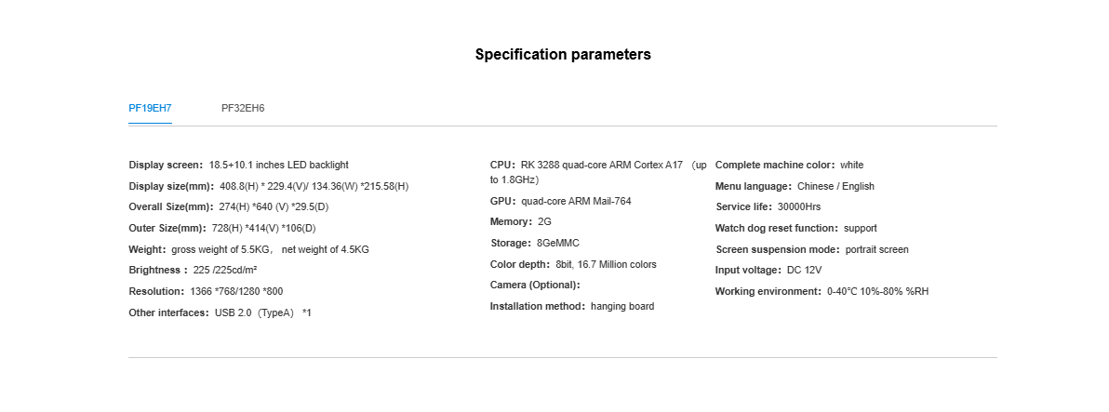
Task: Click the Brightness specification row
Action: click(193, 270)
